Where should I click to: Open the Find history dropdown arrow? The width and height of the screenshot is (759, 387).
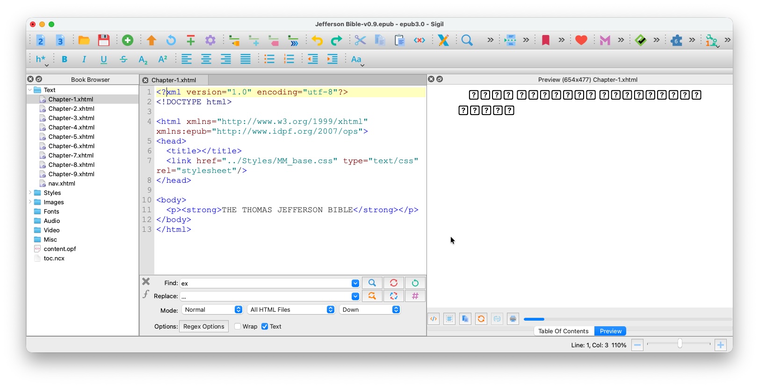click(x=355, y=283)
